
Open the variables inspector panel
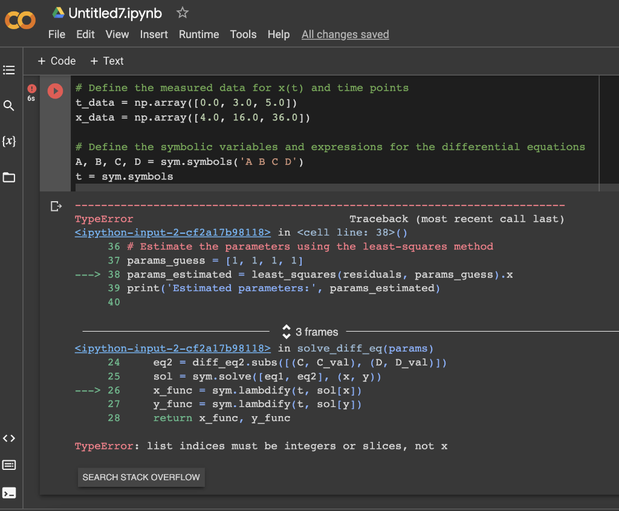pyautogui.click(x=9, y=141)
